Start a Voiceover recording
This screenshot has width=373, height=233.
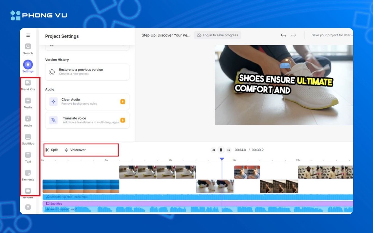pos(75,150)
